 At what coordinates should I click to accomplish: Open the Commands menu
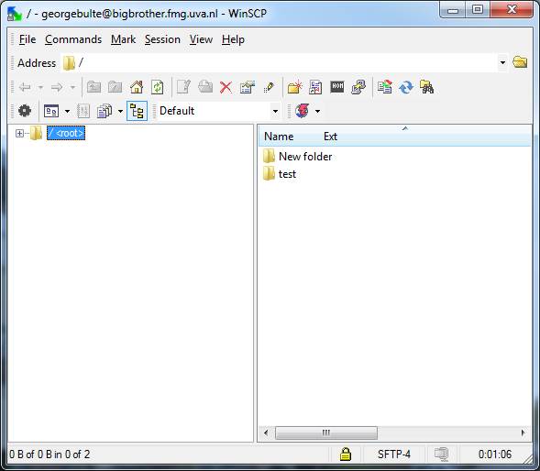tap(73, 39)
